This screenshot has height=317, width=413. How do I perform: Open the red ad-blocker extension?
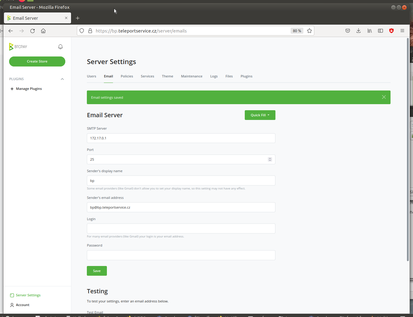click(x=391, y=31)
